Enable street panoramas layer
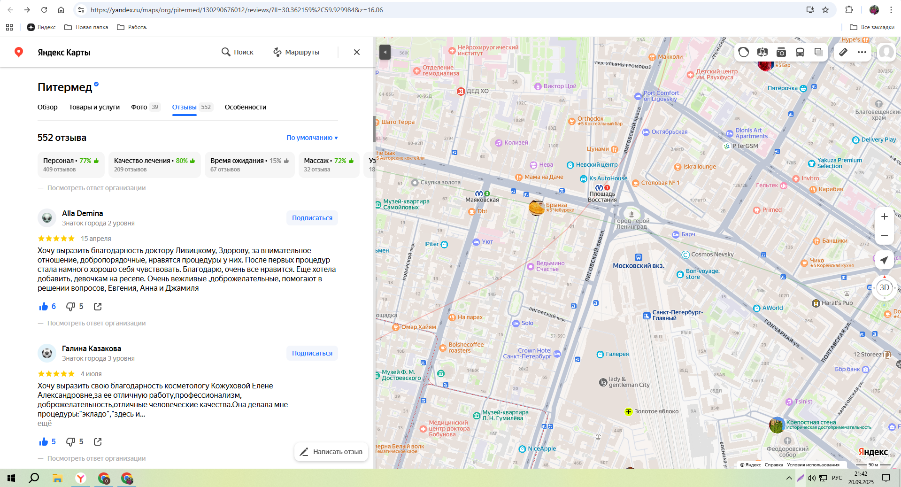 tap(762, 52)
